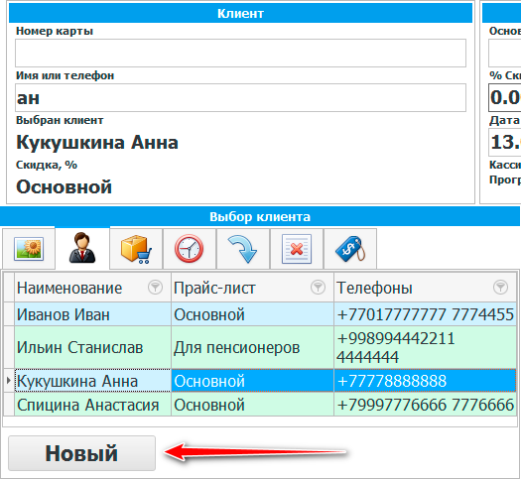Viewport: 521px width, 479px height.
Task: Click the blue curved arrow tab
Action: pyautogui.click(x=243, y=248)
